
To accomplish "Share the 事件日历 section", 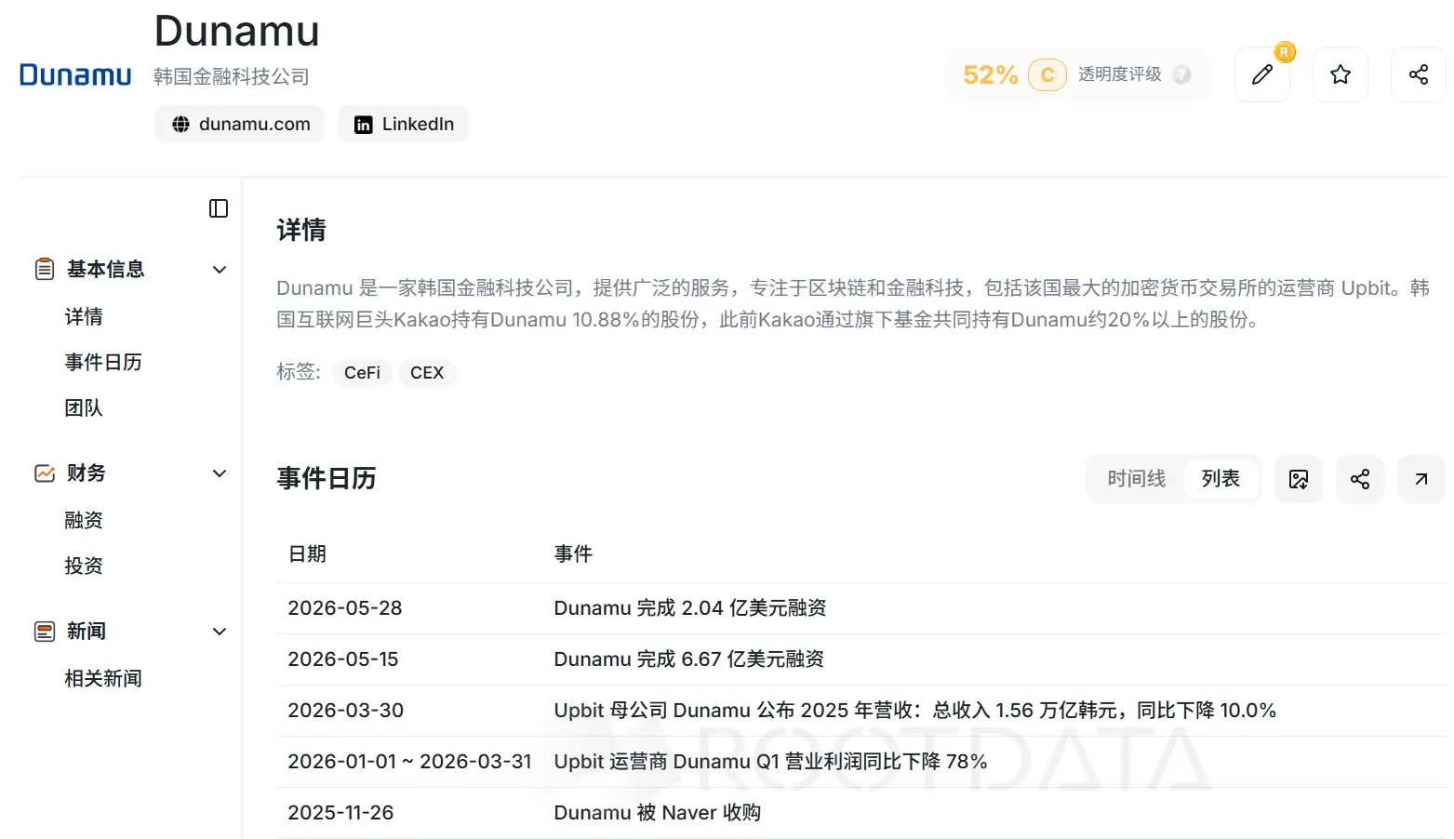I will point(1360,479).
